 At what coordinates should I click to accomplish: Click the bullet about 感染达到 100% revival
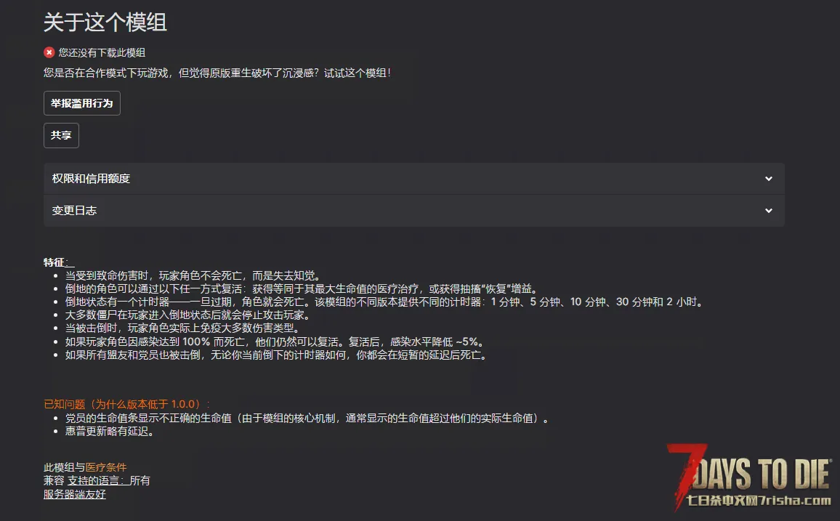(274, 342)
